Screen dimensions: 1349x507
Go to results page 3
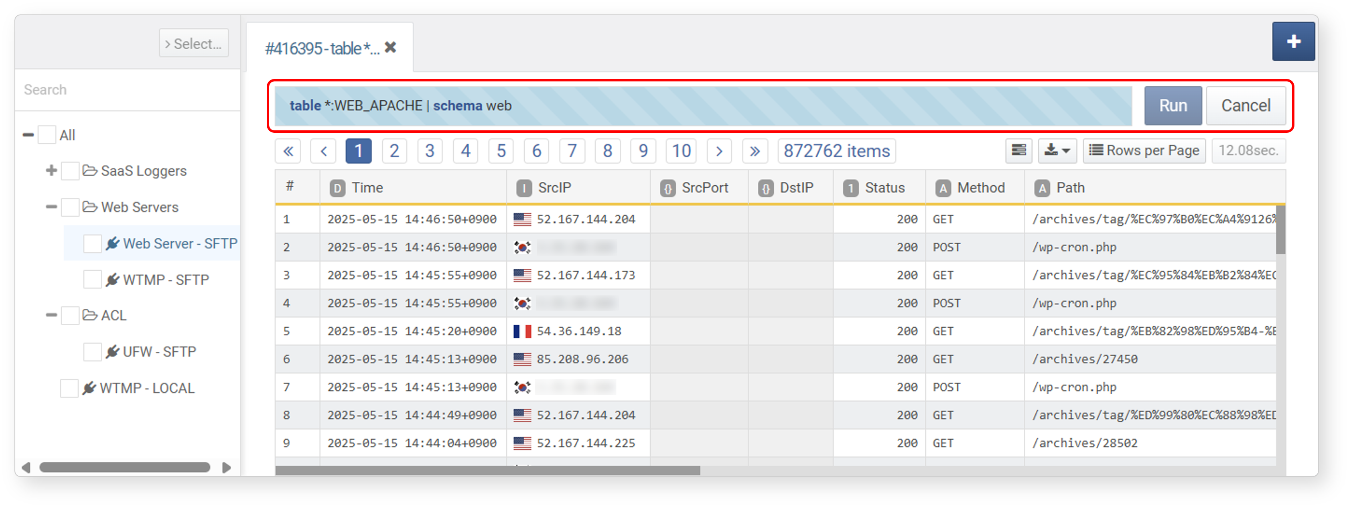pos(430,151)
